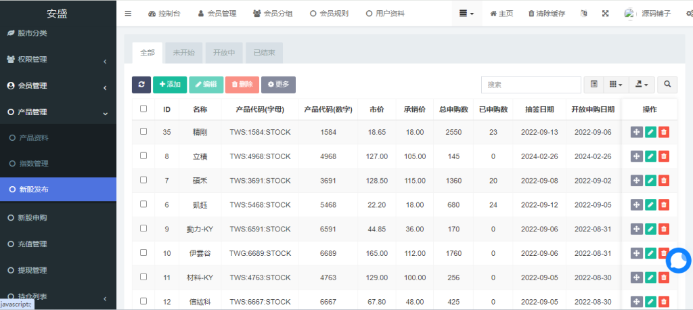
Task: Switch to the 全部 tab
Action: pos(148,53)
